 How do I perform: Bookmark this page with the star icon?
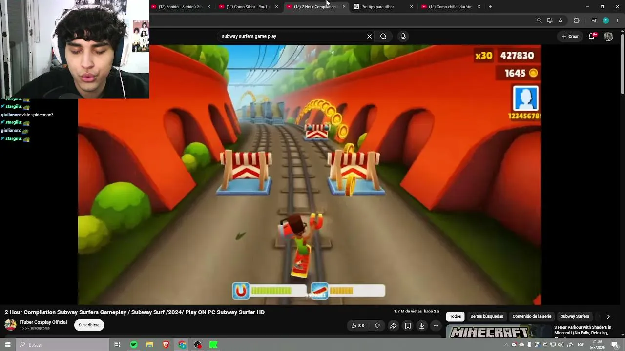pos(560,20)
